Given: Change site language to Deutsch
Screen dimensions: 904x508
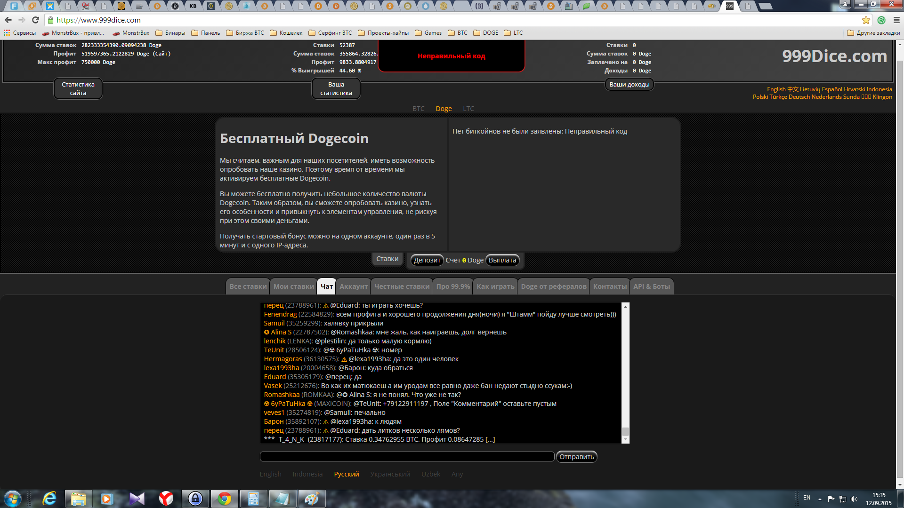Looking at the screenshot, I should pos(799,97).
